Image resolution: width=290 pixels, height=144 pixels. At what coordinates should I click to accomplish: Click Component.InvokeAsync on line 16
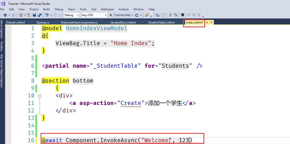click(102, 140)
